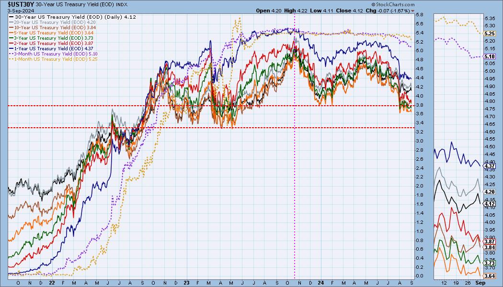Screen dimensions: 503x287
Task: Click the 0.0 label on main y-axis
Action: coord(420,276)
